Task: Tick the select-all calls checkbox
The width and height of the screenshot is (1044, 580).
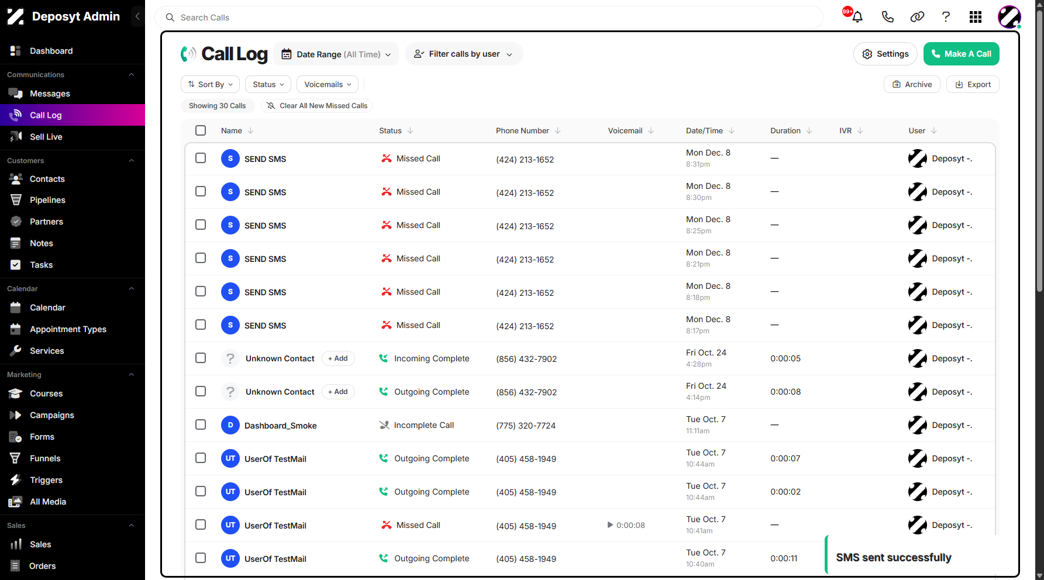Action: (201, 130)
